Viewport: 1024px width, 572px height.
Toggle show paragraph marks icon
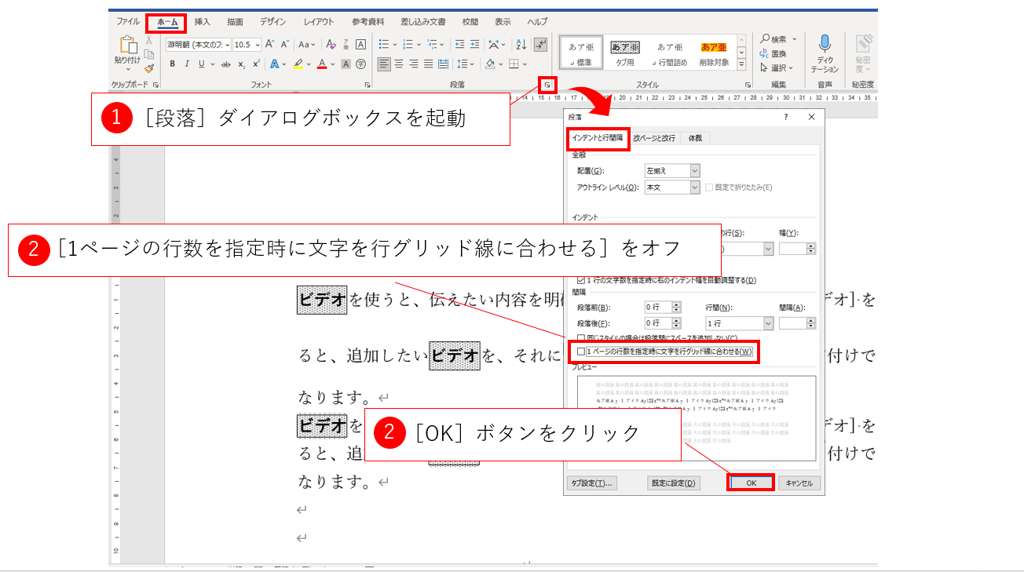click(540, 45)
